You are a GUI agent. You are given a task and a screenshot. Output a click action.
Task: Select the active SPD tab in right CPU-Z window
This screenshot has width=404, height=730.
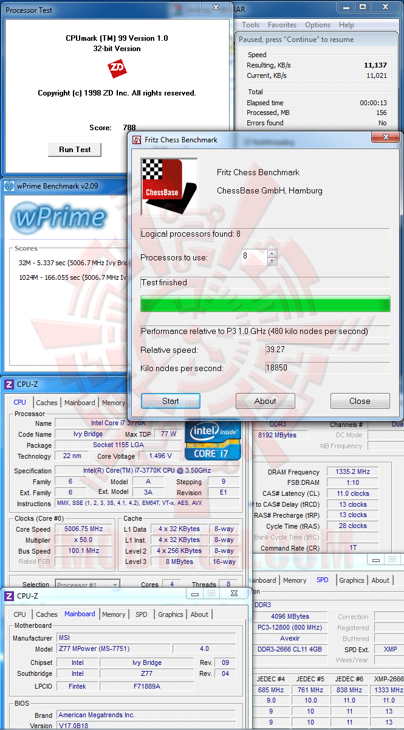click(x=323, y=580)
